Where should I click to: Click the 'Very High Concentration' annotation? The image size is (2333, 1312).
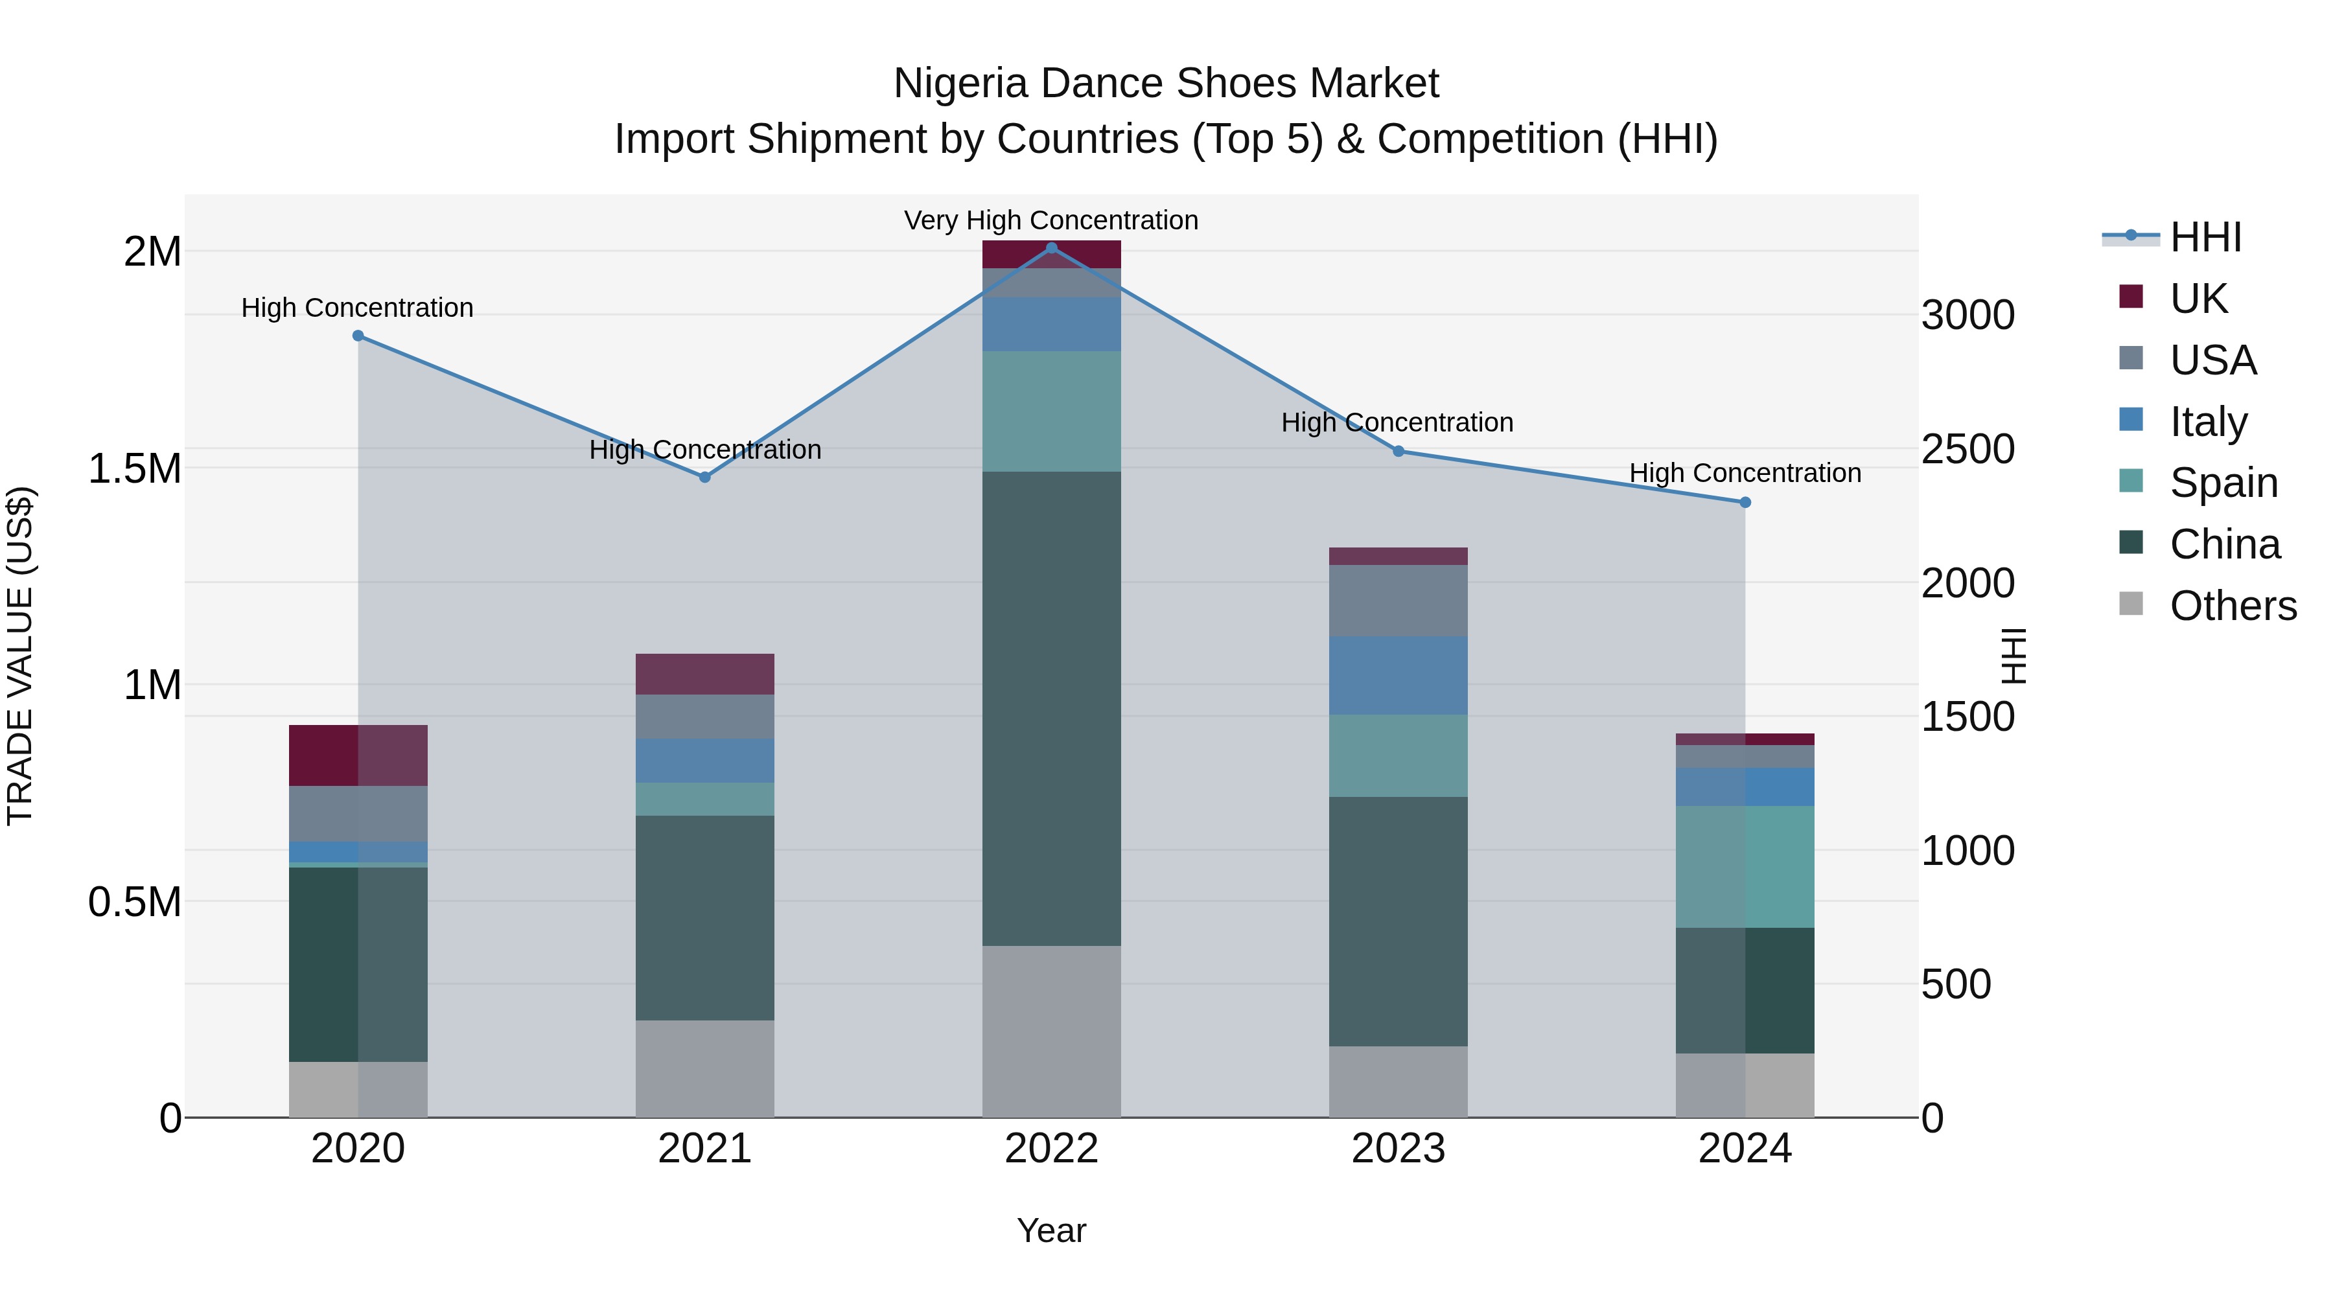(x=1052, y=220)
